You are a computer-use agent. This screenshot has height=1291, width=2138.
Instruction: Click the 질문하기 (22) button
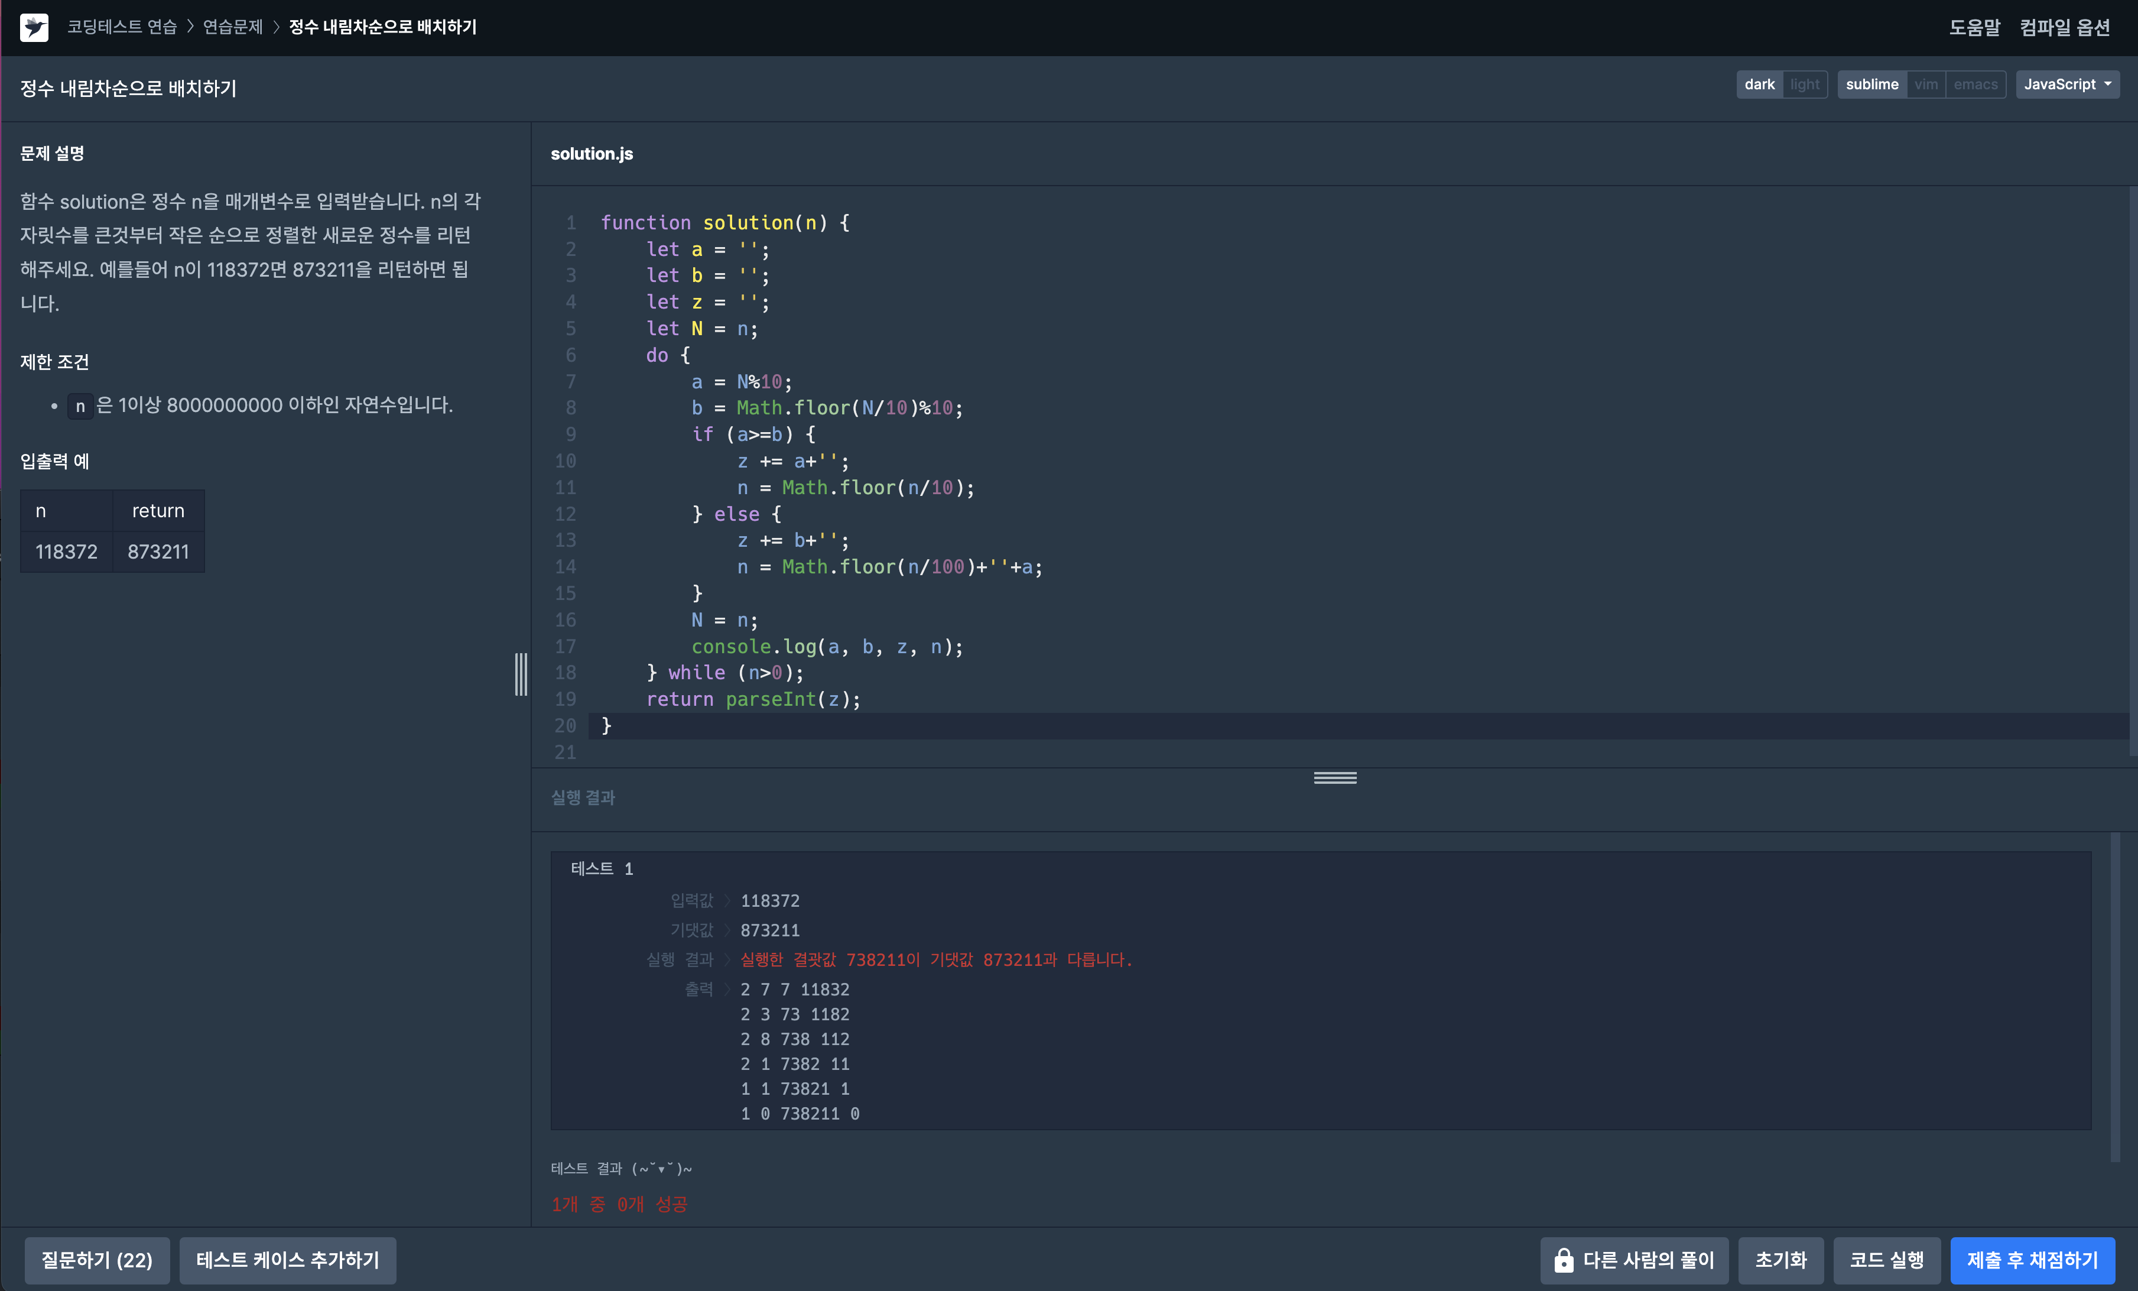pos(96,1260)
